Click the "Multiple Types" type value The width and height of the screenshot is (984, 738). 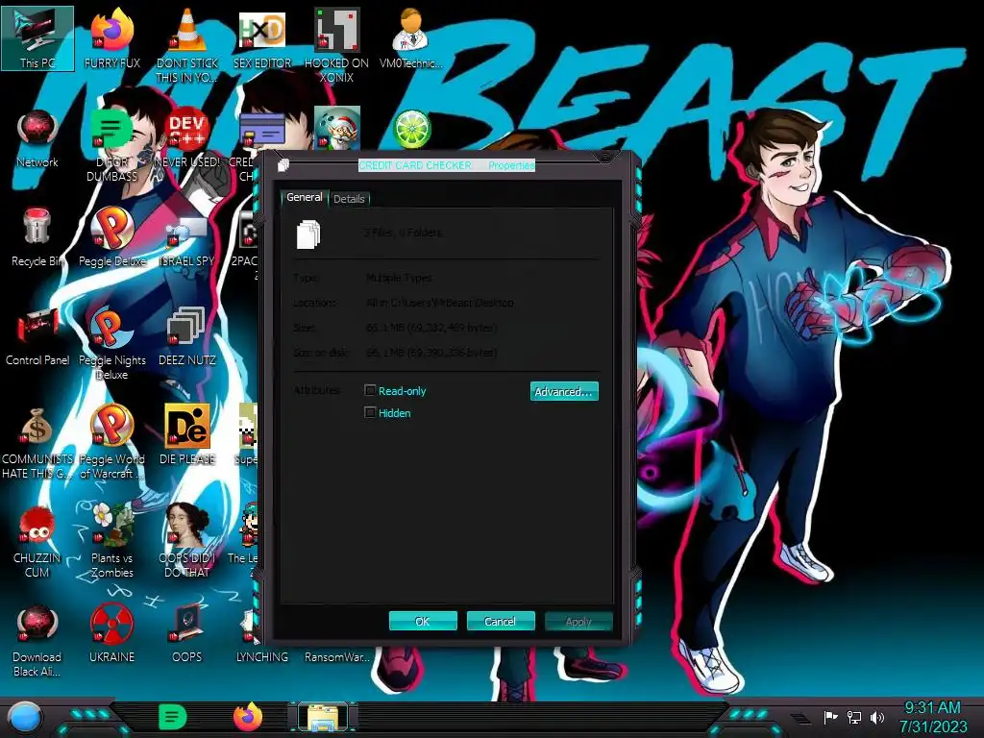click(399, 278)
